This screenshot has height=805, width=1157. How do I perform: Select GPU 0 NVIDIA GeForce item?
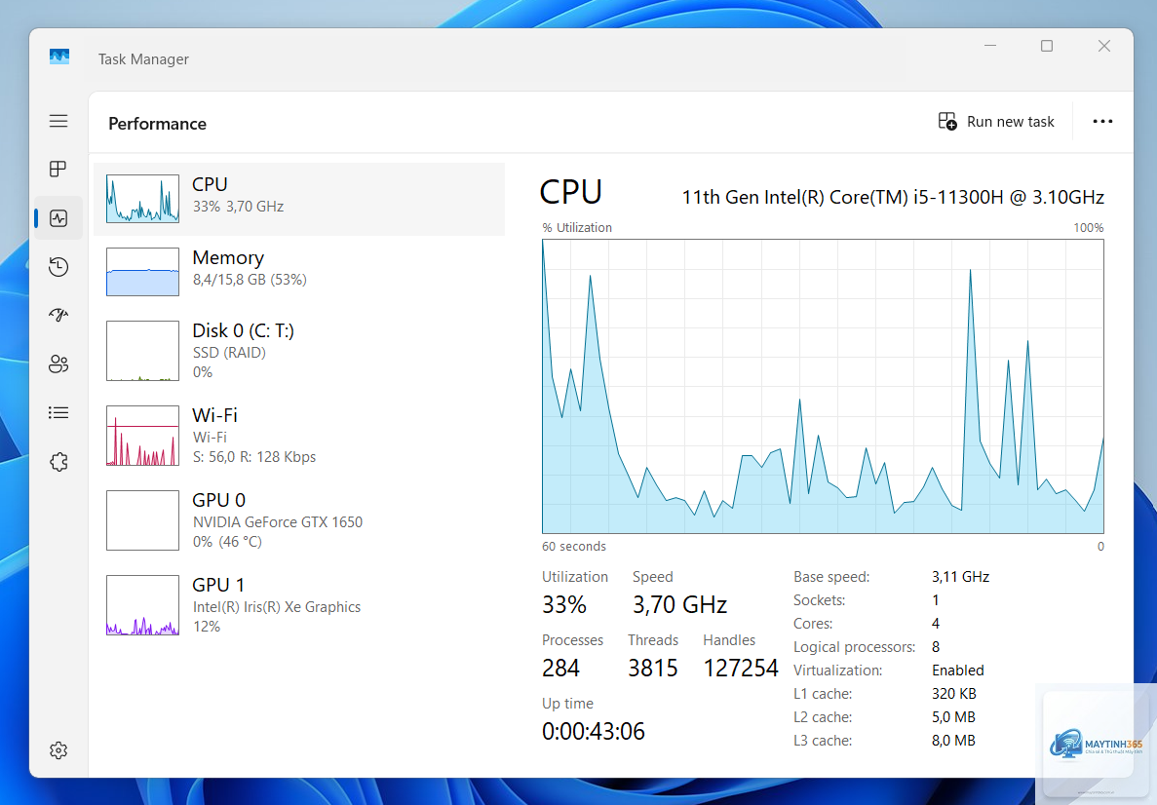coord(299,521)
